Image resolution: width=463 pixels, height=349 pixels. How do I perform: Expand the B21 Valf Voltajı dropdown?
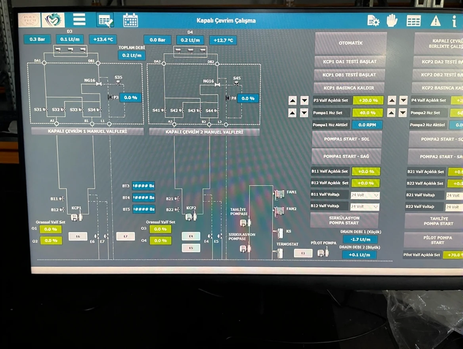point(454,196)
